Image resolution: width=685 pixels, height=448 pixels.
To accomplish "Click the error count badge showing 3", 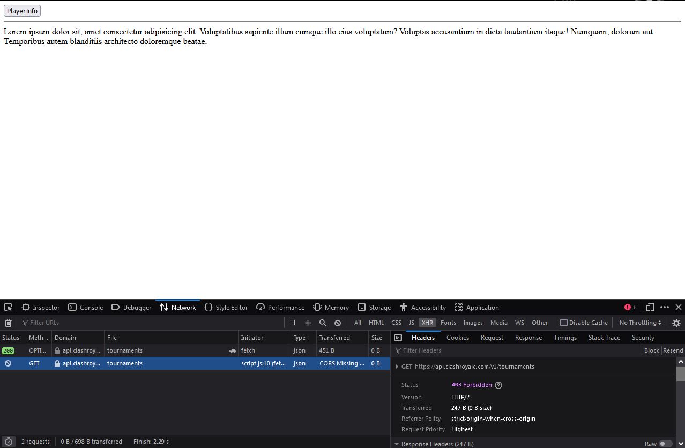I will (x=630, y=307).
